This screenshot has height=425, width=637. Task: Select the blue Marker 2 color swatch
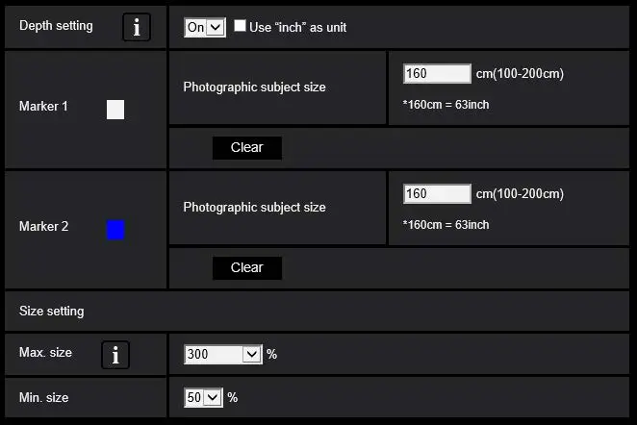[115, 230]
